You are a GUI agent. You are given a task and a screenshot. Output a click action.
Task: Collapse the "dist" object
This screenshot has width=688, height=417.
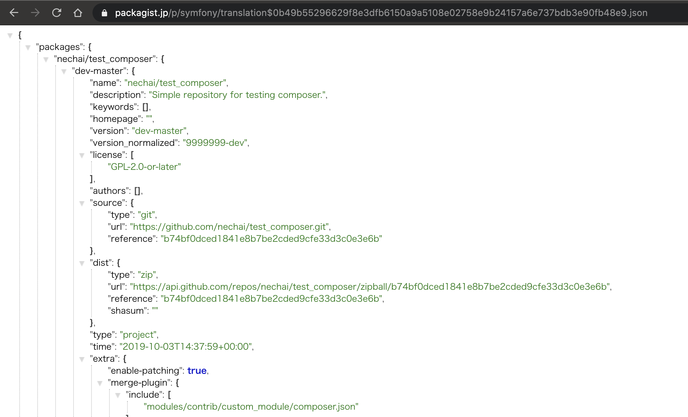[82, 263]
